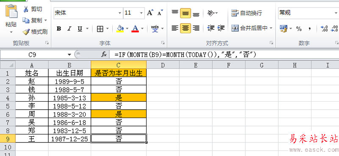
Task: Click Wrap Text (自动换行) button
Action: click(247, 13)
